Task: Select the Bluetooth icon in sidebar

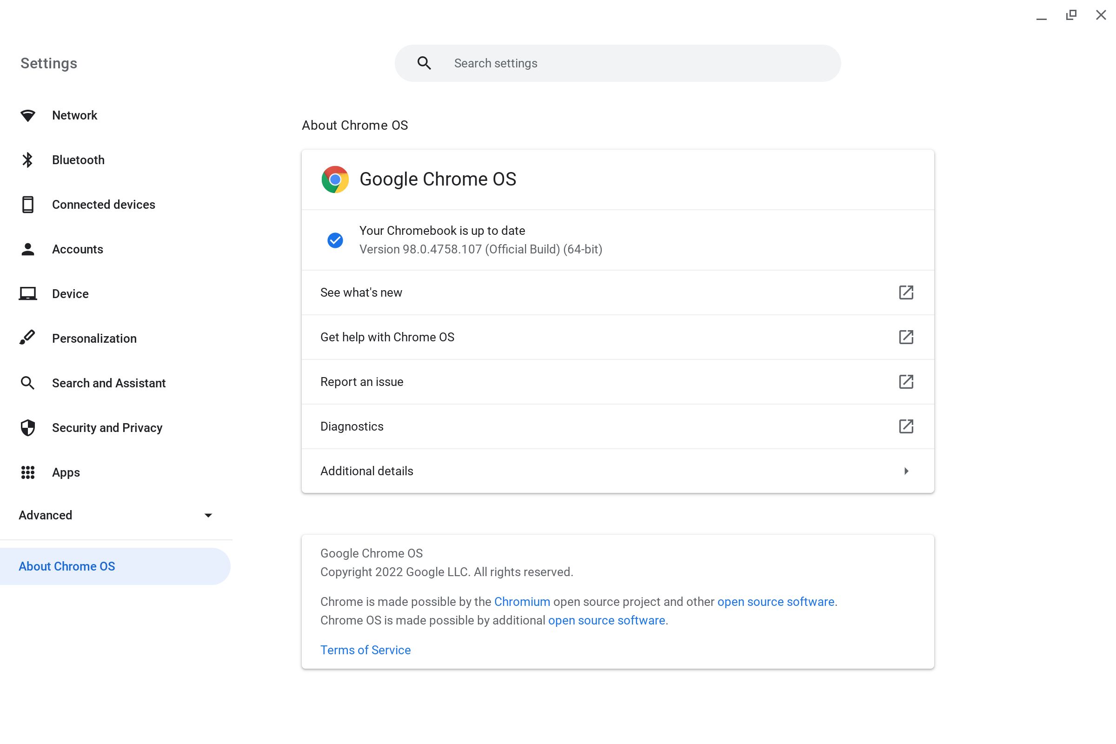Action: tap(28, 160)
